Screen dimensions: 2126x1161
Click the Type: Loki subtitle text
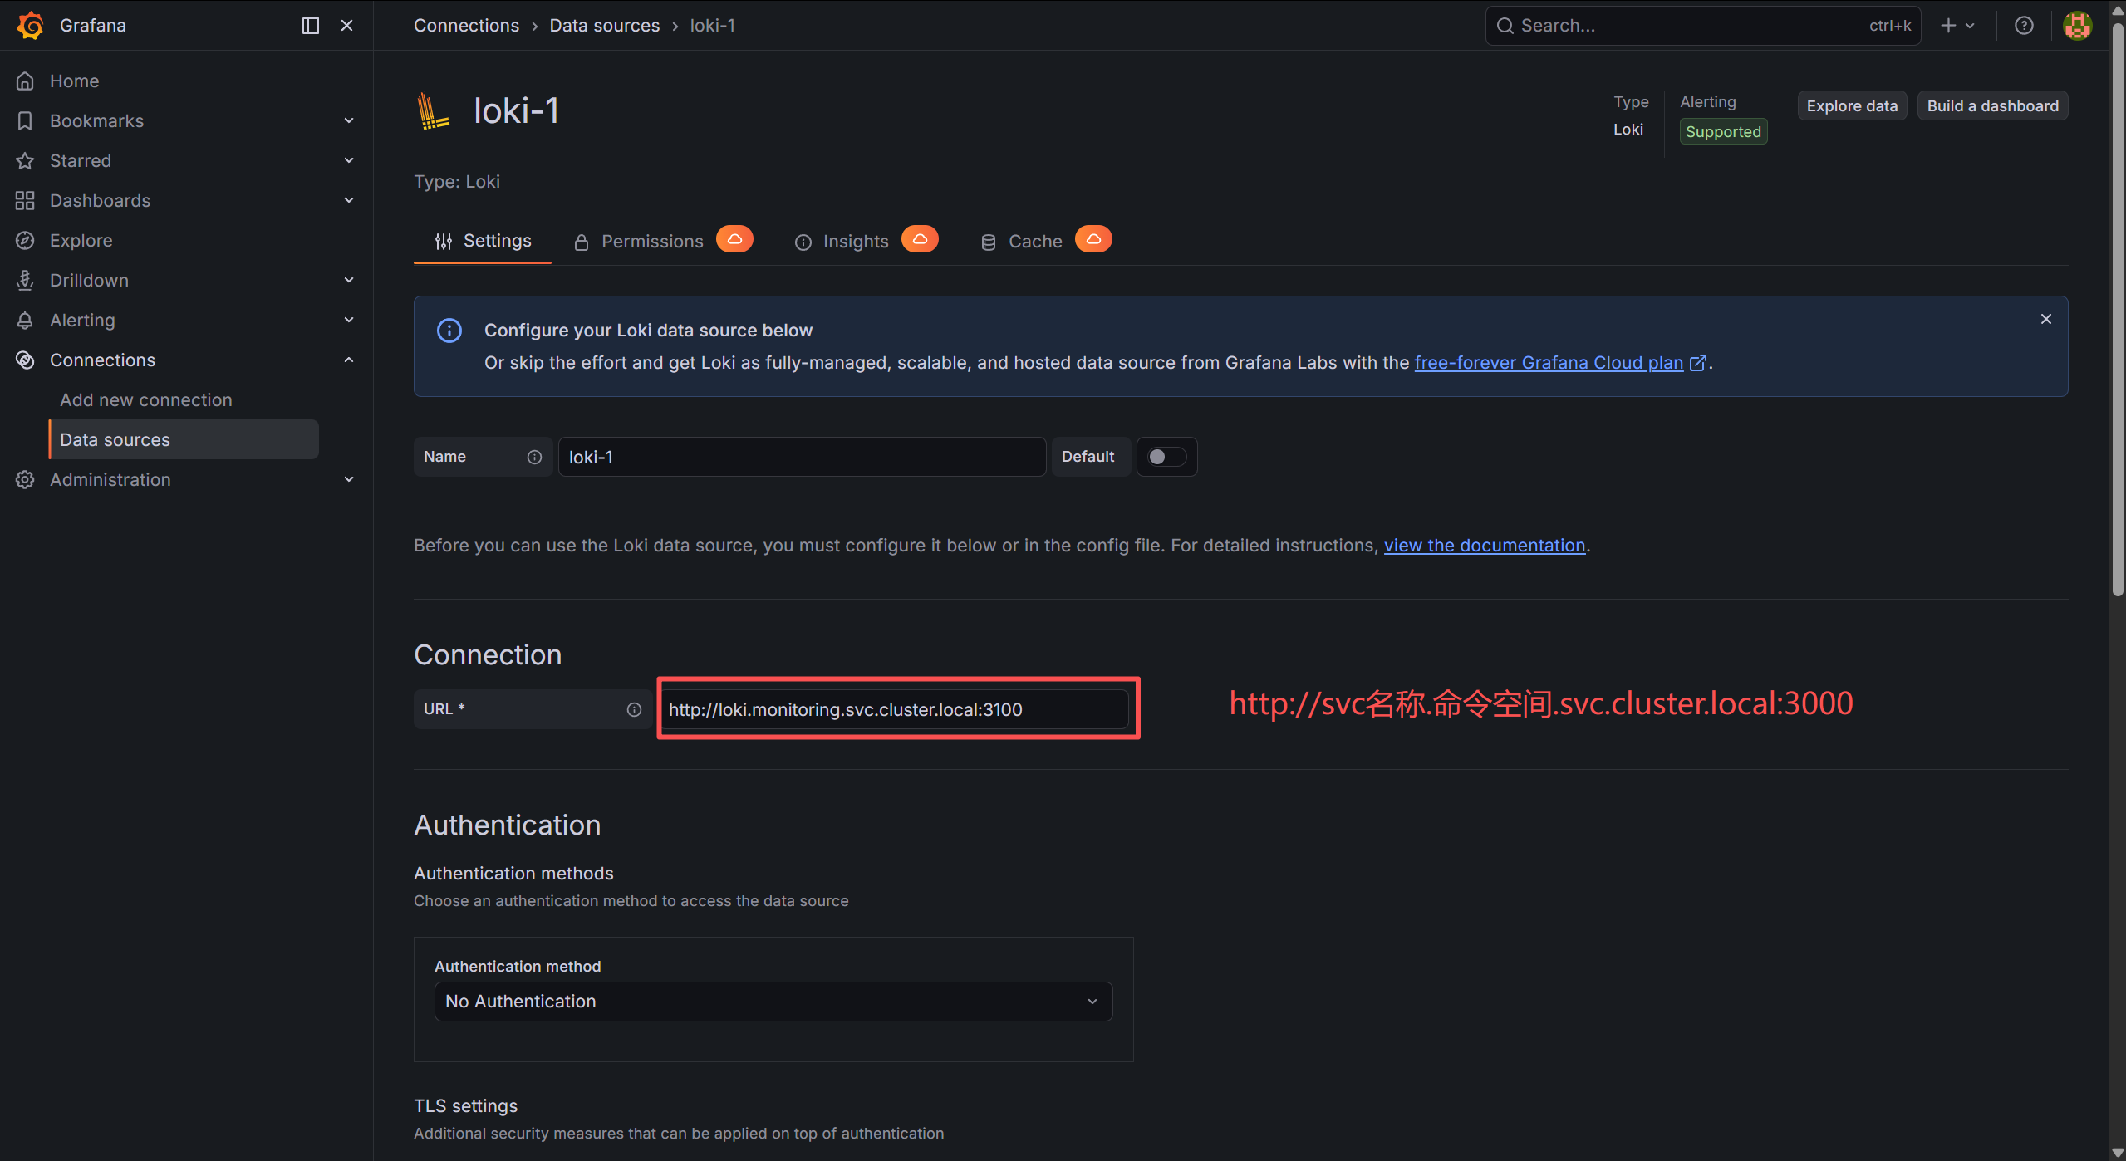pos(457,182)
